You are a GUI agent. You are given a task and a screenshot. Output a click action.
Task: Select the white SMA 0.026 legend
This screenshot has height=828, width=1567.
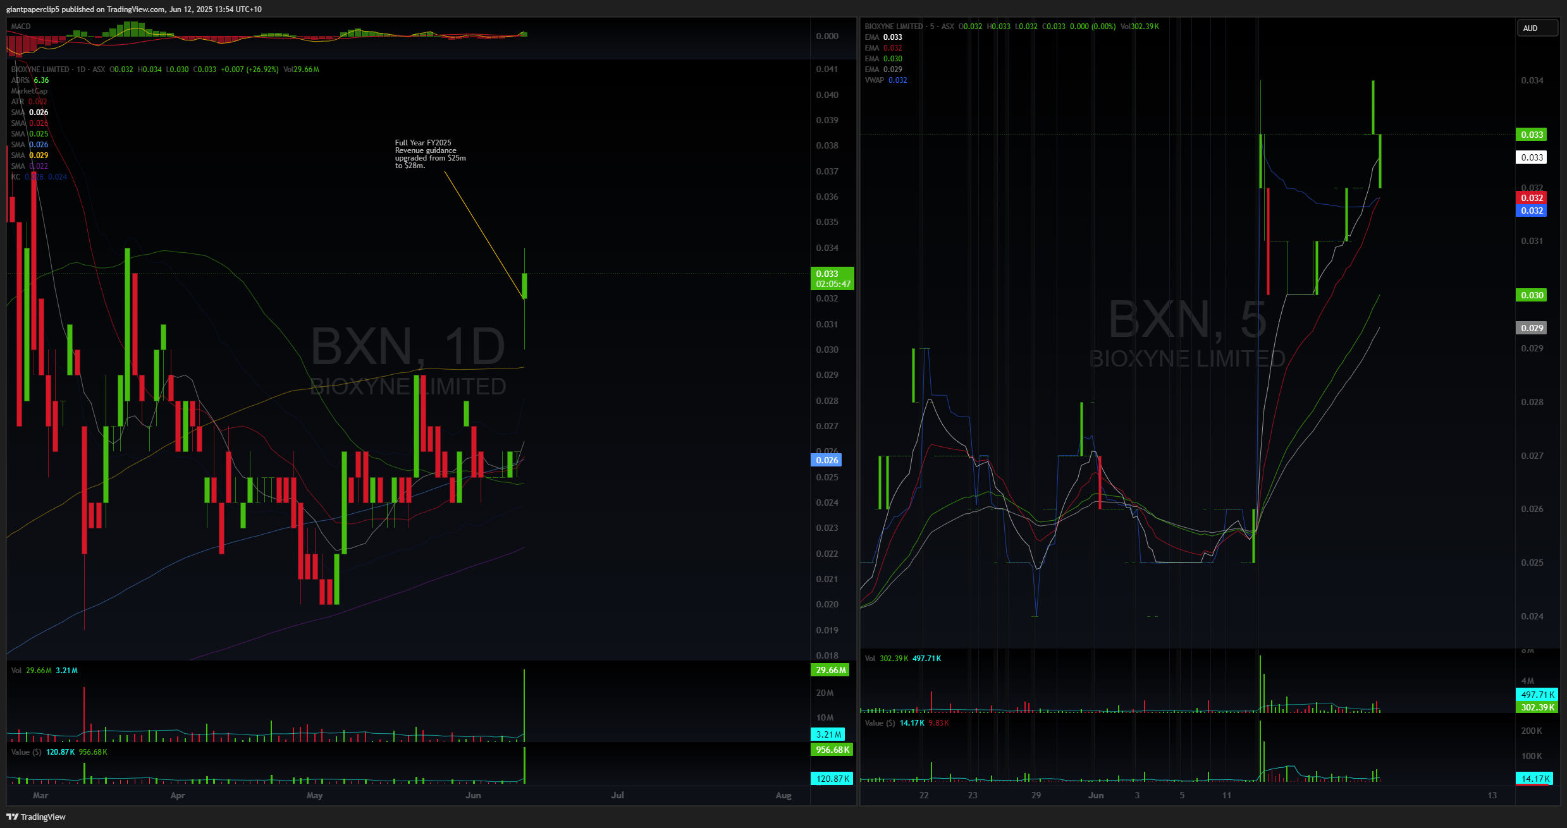click(30, 113)
